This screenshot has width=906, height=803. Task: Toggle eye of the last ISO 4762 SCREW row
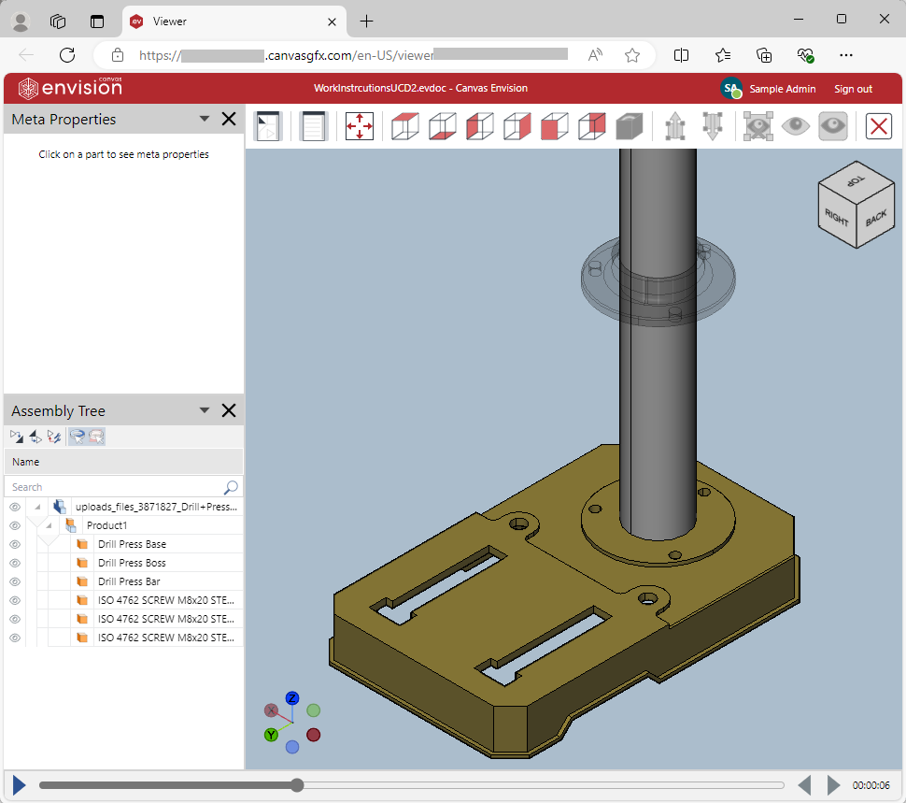tap(15, 638)
